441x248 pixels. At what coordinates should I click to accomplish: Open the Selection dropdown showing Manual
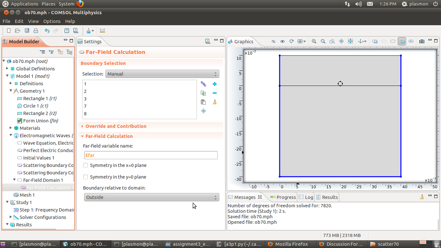coord(162,74)
